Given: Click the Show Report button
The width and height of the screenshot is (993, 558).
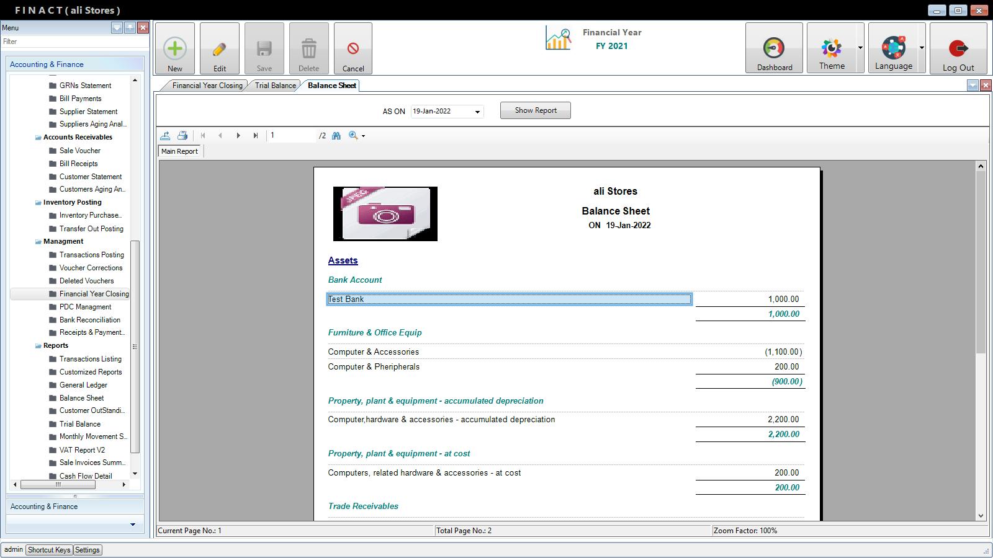Looking at the screenshot, I should click(x=535, y=110).
